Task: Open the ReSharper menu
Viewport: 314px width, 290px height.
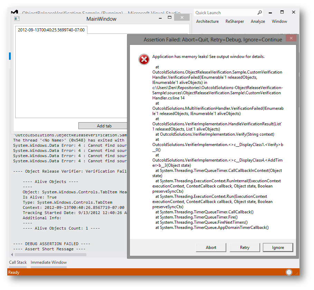Action: click(235, 21)
